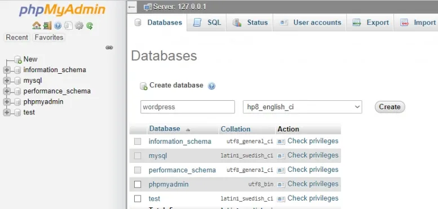Click the link chain icon in navigation panel

[109, 48]
